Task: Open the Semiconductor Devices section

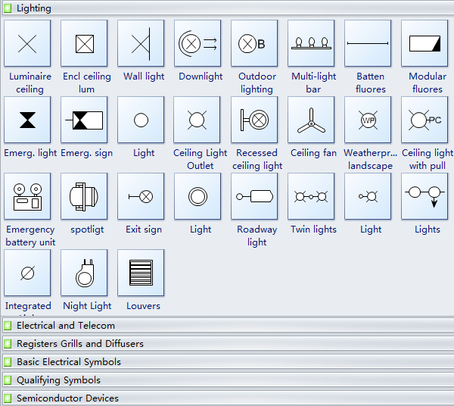Action: (x=67, y=398)
